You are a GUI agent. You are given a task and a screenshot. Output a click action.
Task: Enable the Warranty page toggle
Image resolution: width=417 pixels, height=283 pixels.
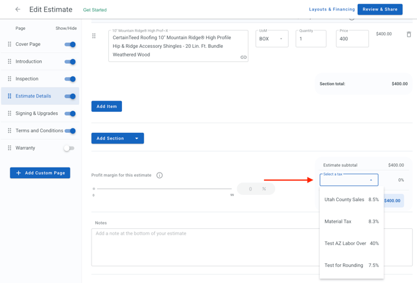point(69,148)
